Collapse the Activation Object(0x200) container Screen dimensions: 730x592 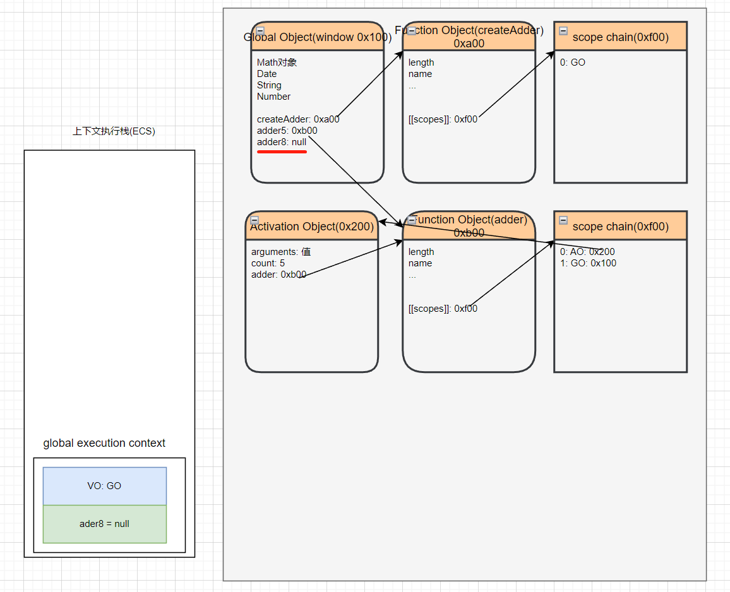(254, 220)
